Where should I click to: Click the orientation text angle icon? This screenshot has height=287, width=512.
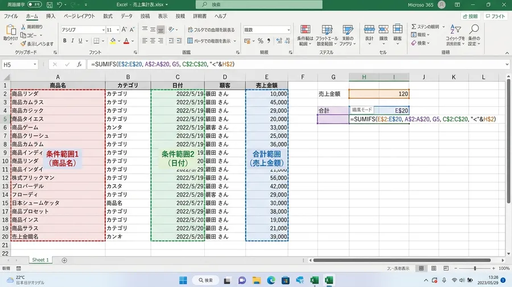point(171,29)
